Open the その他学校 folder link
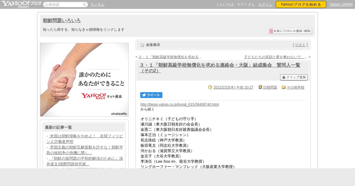 coord(296,87)
